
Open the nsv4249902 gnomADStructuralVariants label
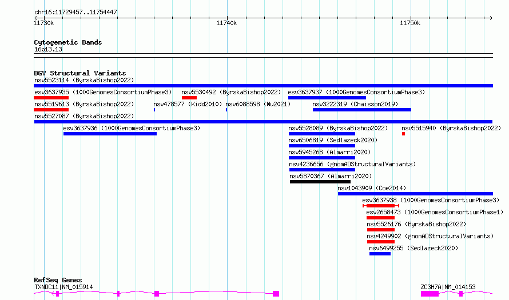pyautogui.click(x=430, y=236)
